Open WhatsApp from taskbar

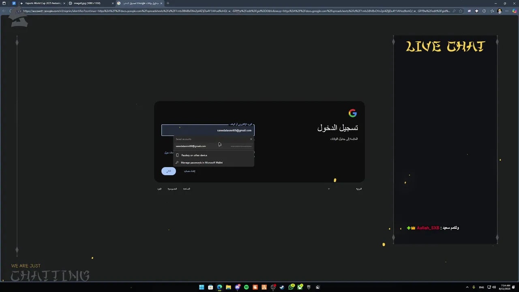click(x=291, y=287)
